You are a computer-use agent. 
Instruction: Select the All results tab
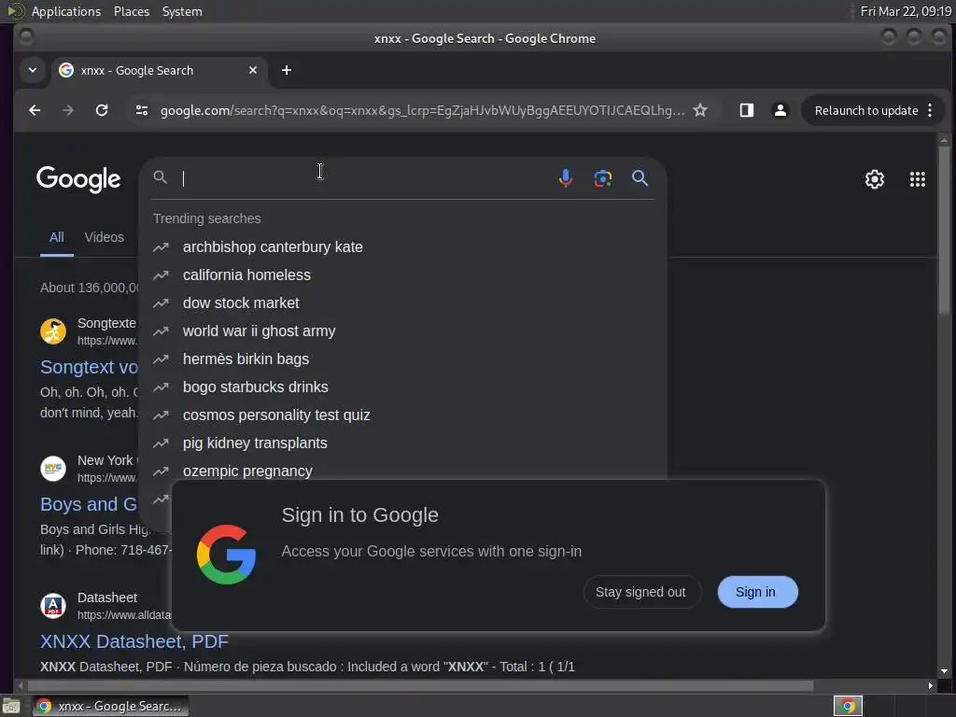57,237
